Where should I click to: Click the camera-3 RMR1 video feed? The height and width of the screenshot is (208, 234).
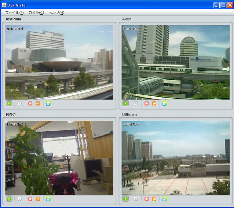(x=59, y=158)
